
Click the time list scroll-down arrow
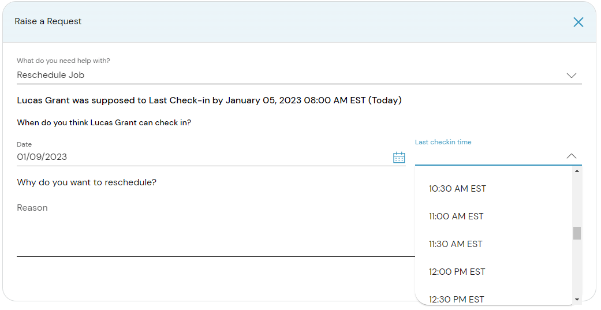click(x=577, y=300)
